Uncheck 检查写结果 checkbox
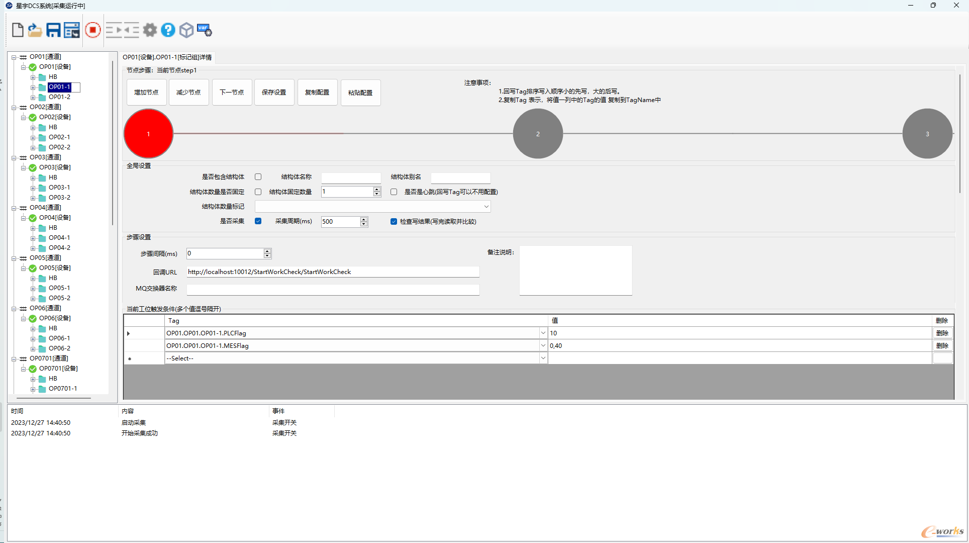Viewport: 969px width, 543px height. click(394, 221)
